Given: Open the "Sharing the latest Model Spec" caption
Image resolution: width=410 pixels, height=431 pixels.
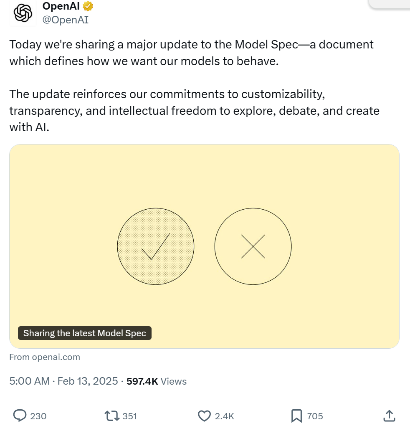Looking at the screenshot, I should (x=84, y=333).
